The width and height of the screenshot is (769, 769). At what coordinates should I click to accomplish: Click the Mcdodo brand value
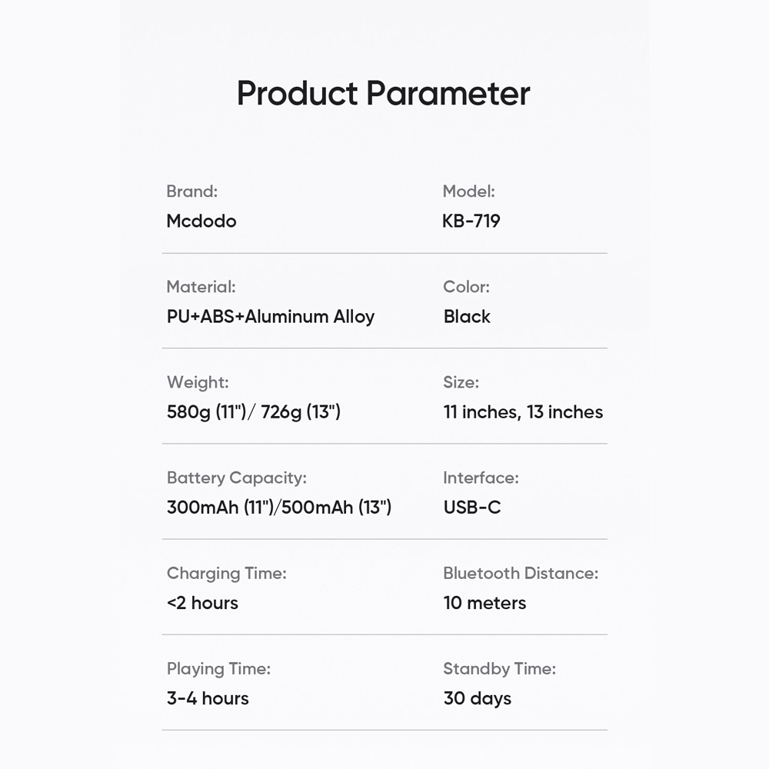tap(201, 221)
